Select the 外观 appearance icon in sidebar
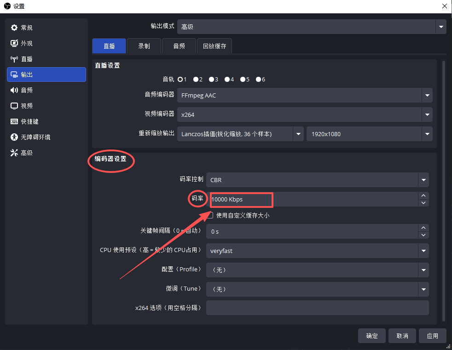Viewport: 452px width, 350px height. tap(14, 43)
